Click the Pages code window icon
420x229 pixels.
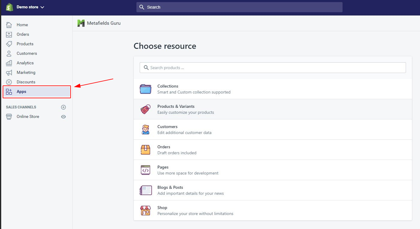(145, 170)
